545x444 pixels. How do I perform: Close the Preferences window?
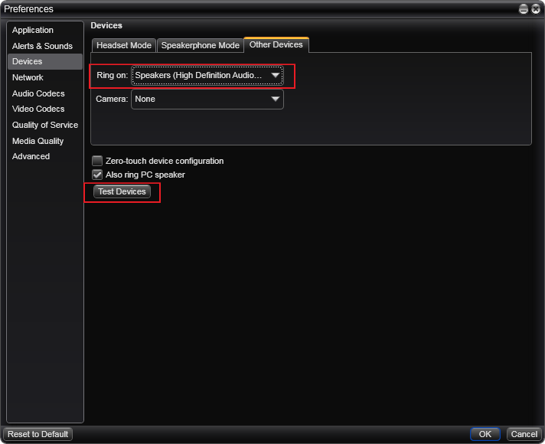[536, 9]
